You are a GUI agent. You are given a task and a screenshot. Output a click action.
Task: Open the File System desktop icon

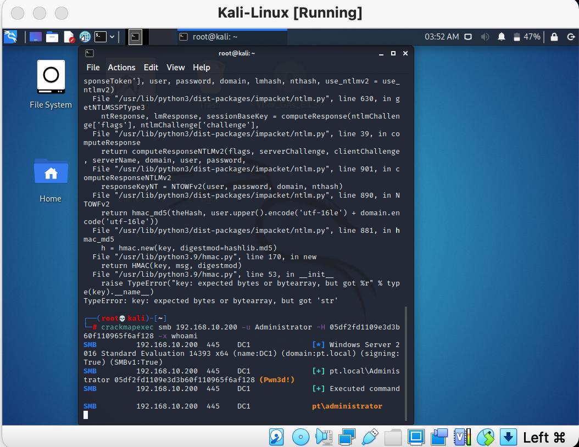click(51, 85)
